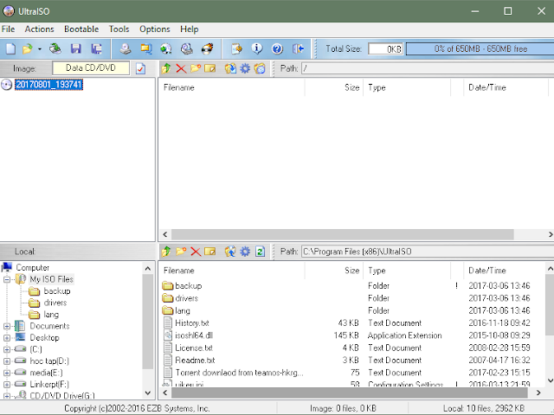Screen dimensions: 554x415
Task: Click the Add to image icon in the local pane
Action: 230,252
